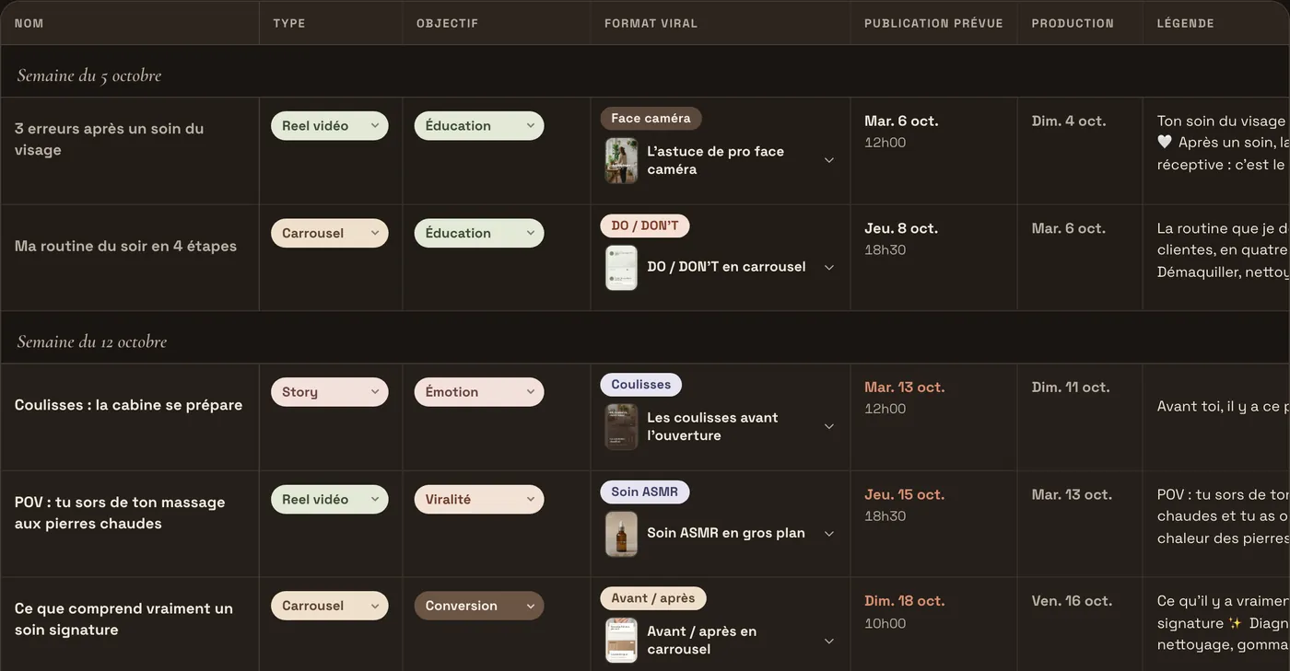Expand chevron beside "L'astuce de pro face caméra"
The image size is (1290, 671).
(828, 160)
